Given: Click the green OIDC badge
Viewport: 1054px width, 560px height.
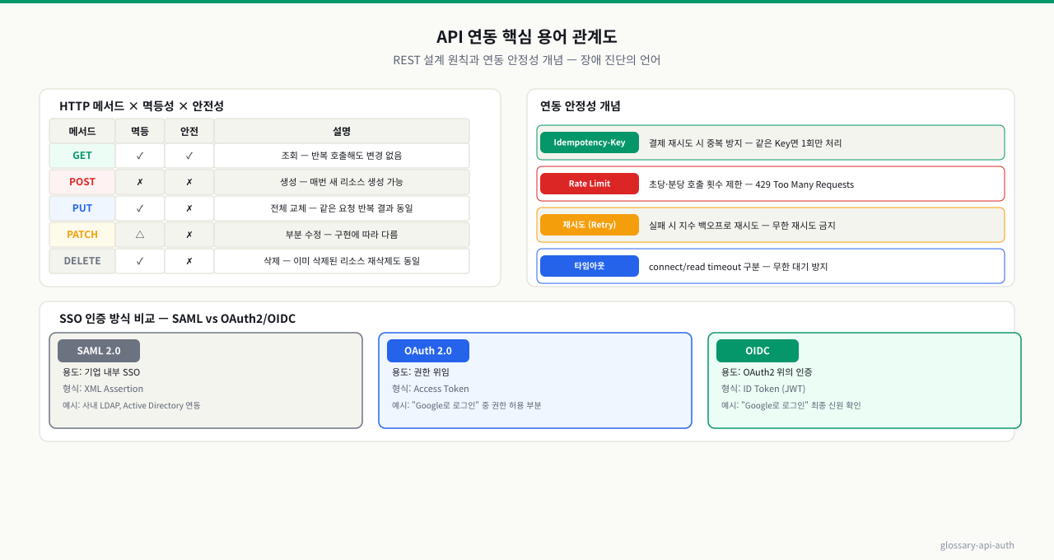Looking at the screenshot, I should (x=758, y=351).
